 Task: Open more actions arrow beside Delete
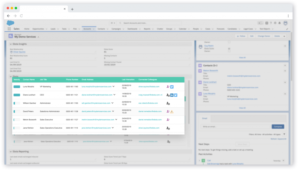(x=284, y=36)
